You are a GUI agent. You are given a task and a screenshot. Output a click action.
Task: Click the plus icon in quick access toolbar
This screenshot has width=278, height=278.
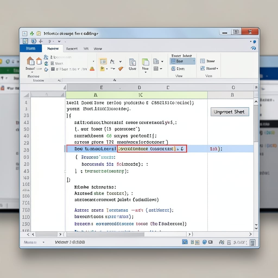coord(41,41)
